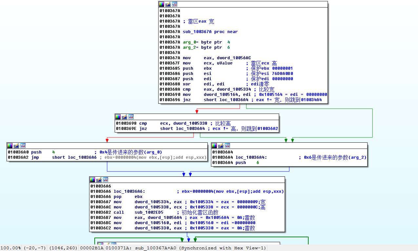Viewport: 418px width, 251px height.
Task: Click 'mov eax, dword_10056AC' instruction
Action: (217, 58)
